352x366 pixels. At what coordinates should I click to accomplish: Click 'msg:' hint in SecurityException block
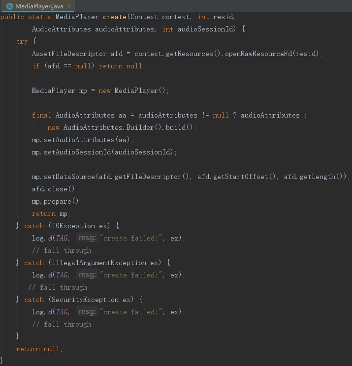tap(87, 311)
